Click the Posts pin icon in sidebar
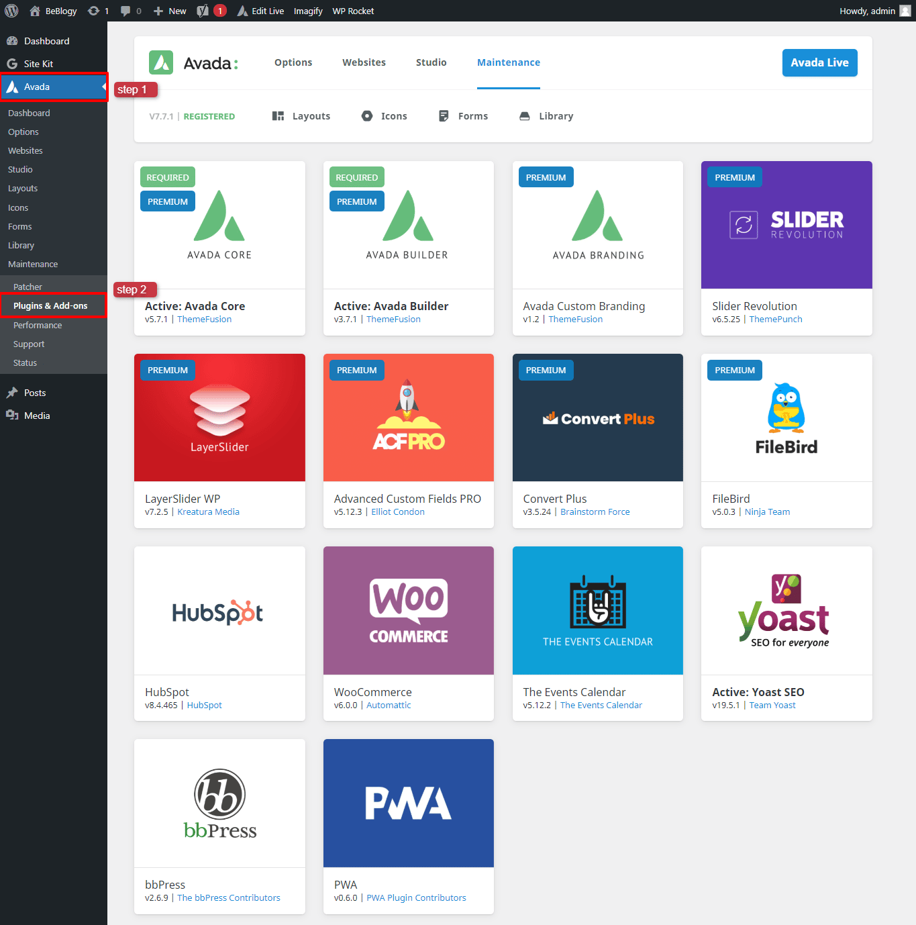The image size is (916, 925). coord(12,393)
